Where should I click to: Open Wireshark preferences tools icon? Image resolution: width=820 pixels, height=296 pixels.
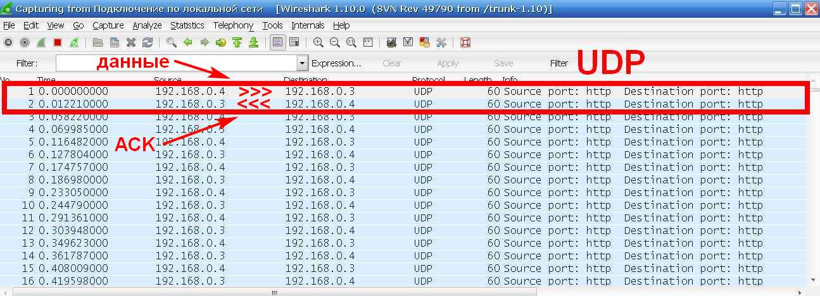(x=441, y=42)
